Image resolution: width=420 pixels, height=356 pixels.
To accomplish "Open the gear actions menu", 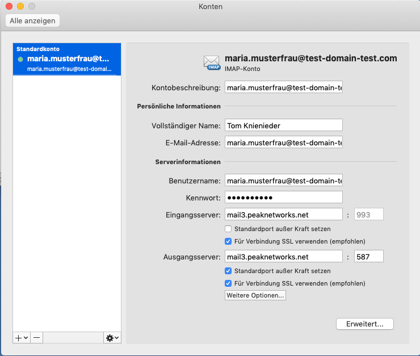I will click(112, 337).
